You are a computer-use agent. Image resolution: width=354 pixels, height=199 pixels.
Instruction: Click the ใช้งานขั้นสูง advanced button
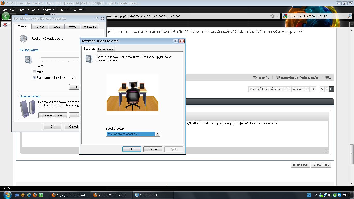coord(321,165)
